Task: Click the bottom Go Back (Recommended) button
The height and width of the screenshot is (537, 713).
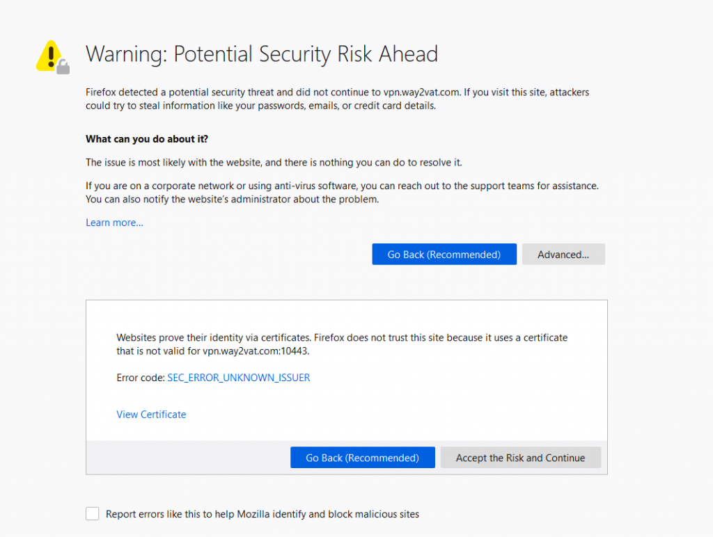Action: pos(362,457)
